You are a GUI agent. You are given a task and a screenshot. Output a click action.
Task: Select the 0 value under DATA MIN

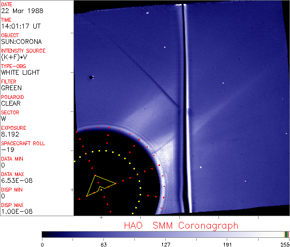(x=3, y=165)
